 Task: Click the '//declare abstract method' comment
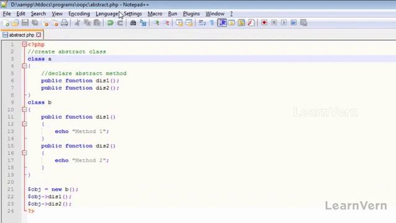coord(84,73)
